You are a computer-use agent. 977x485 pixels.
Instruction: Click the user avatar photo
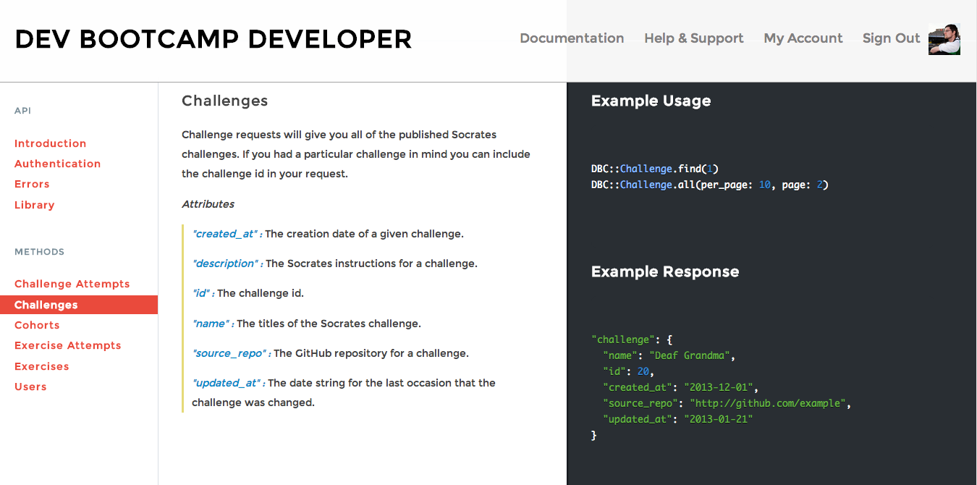click(x=944, y=39)
